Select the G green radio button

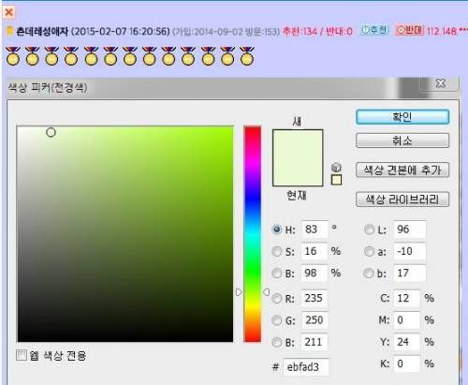277,320
